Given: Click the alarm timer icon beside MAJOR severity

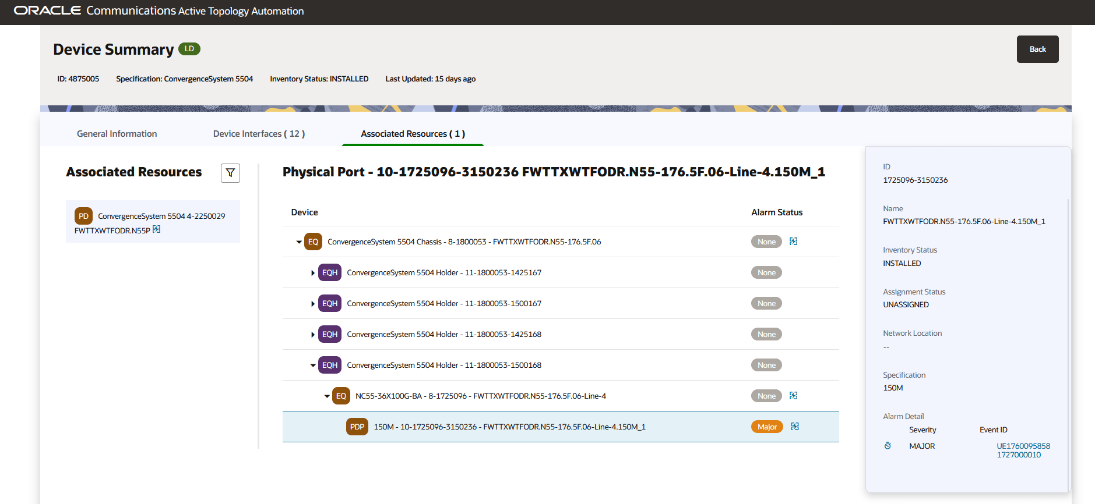Looking at the screenshot, I should (888, 446).
